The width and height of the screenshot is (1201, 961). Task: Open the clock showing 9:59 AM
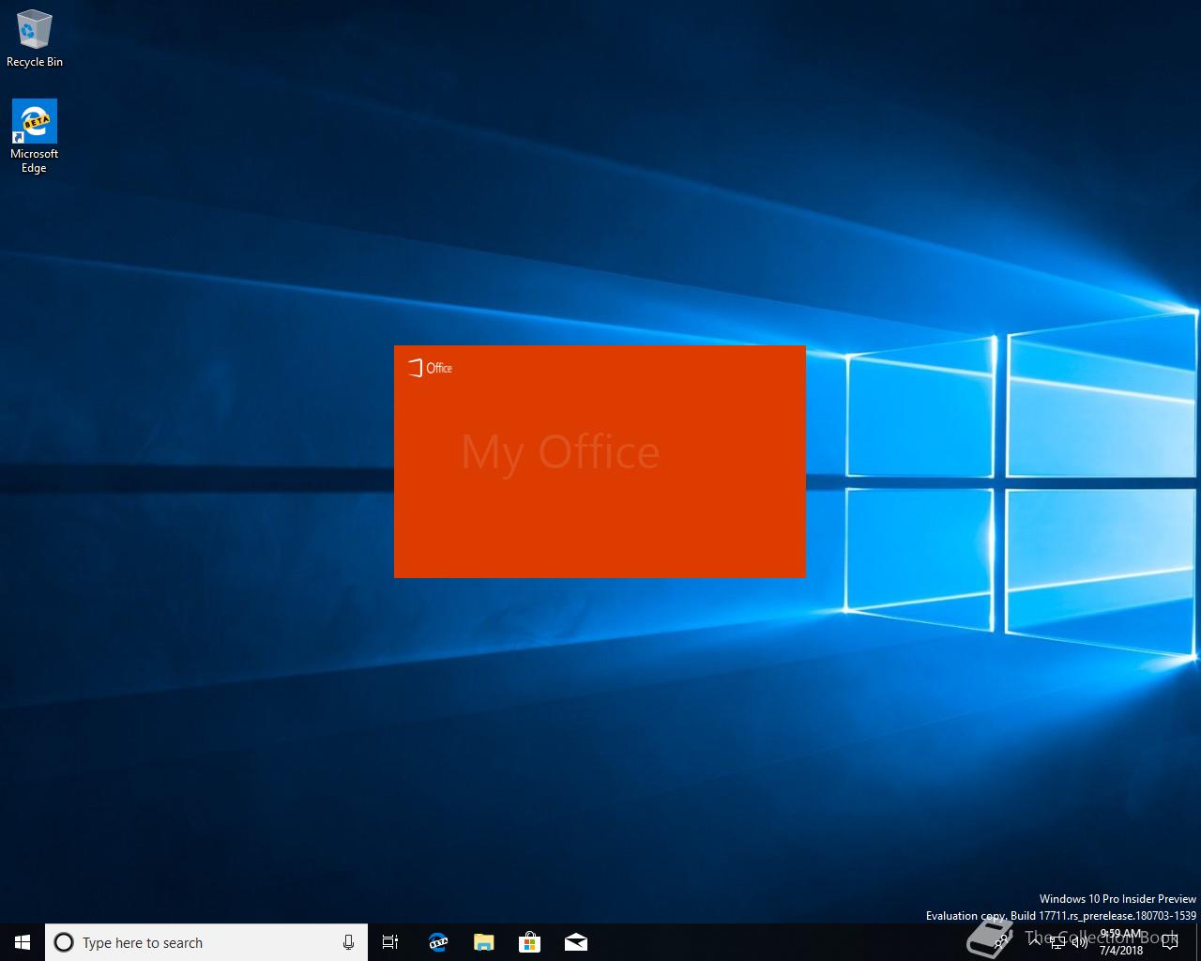[1121, 942]
